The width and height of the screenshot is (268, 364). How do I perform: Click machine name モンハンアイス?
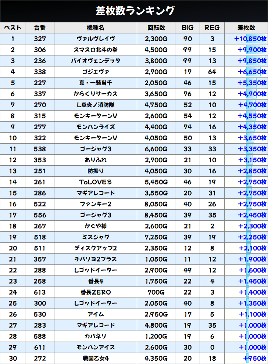pos(96,347)
